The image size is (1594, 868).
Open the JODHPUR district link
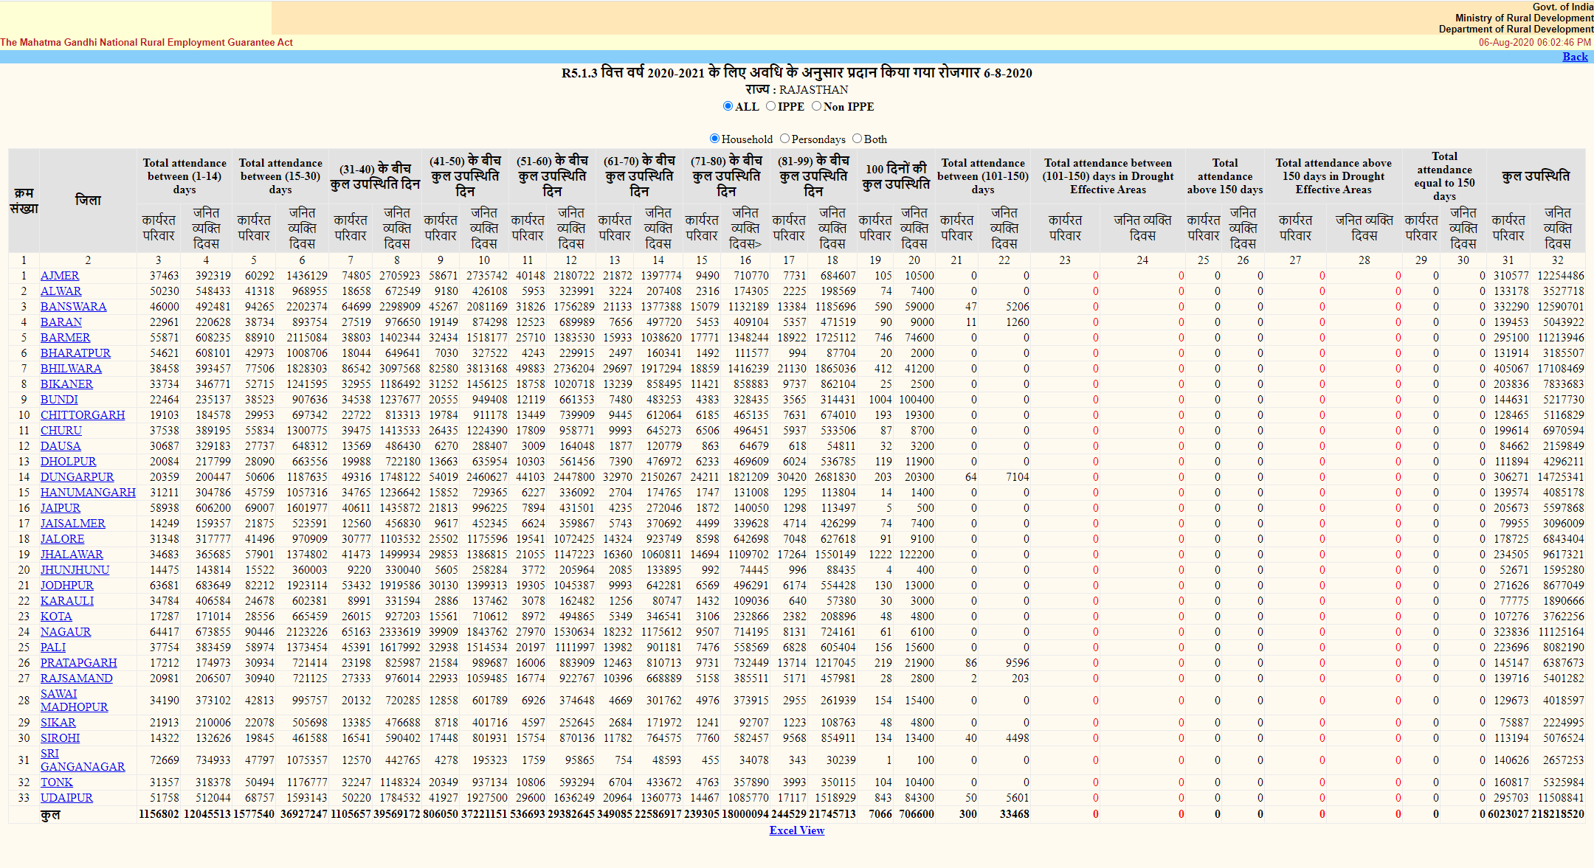(x=66, y=586)
